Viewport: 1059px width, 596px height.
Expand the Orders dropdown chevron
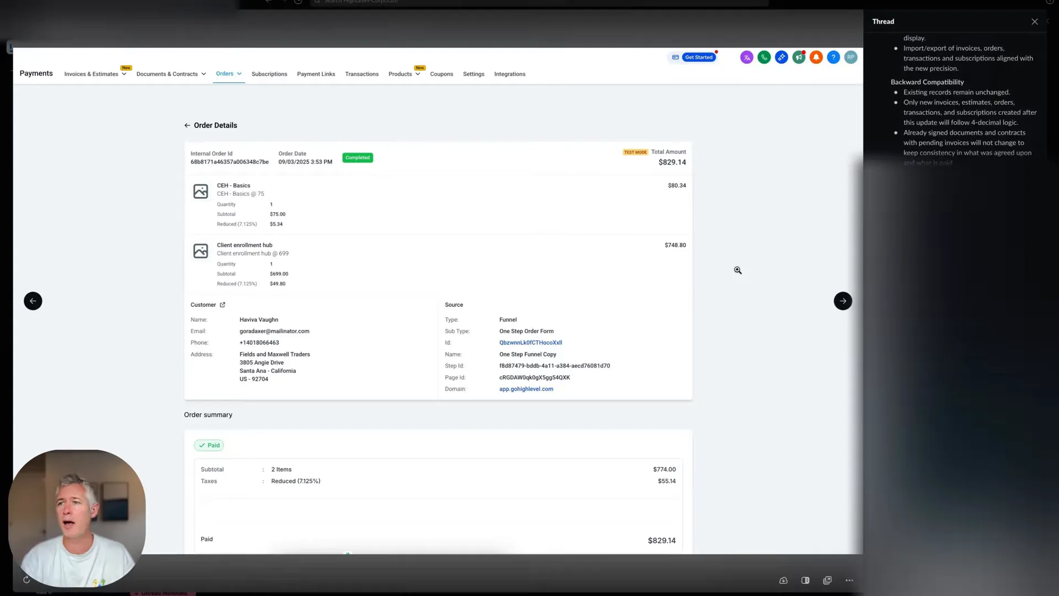[239, 74]
